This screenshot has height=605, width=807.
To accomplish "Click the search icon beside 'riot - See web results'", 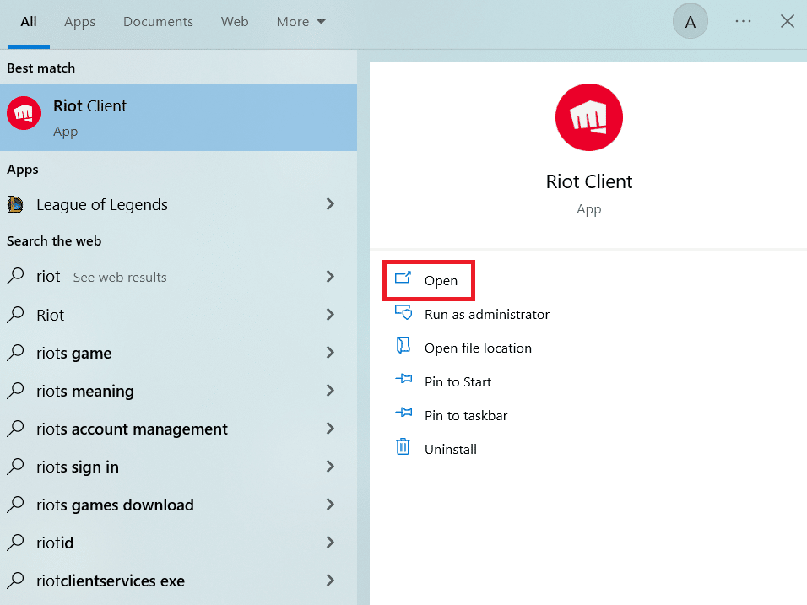I will point(15,276).
